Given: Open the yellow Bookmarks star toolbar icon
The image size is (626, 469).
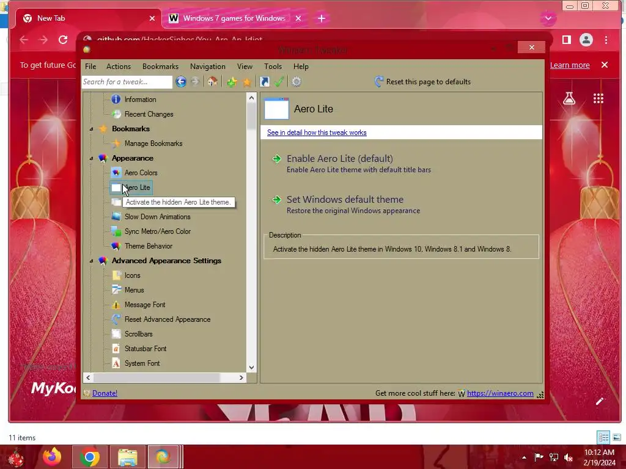Looking at the screenshot, I should pos(247,82).
